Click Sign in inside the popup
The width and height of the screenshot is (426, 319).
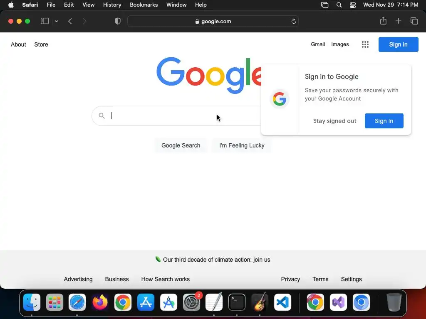pos(384,121)
